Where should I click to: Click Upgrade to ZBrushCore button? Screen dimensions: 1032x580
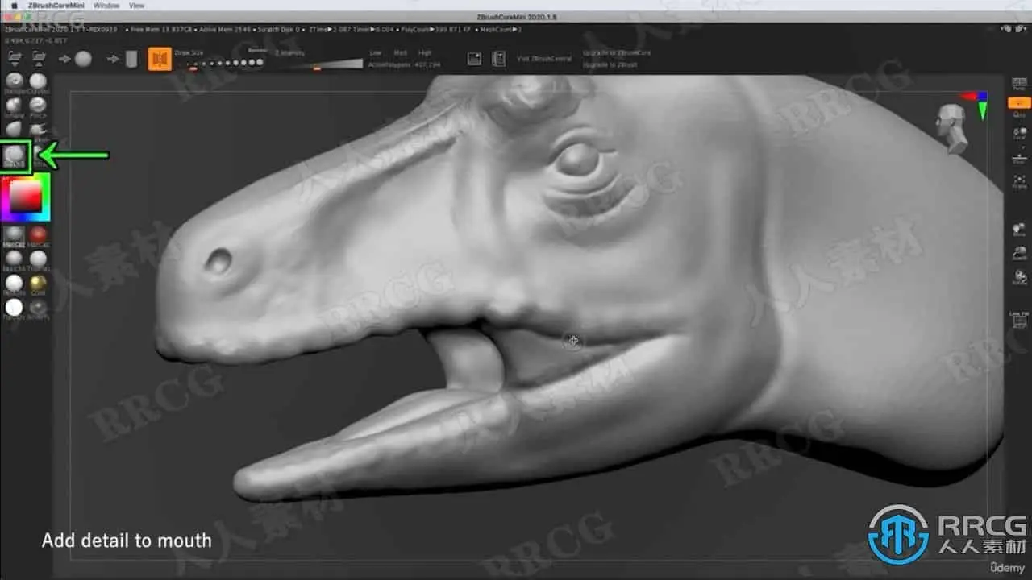coord(617,53)
